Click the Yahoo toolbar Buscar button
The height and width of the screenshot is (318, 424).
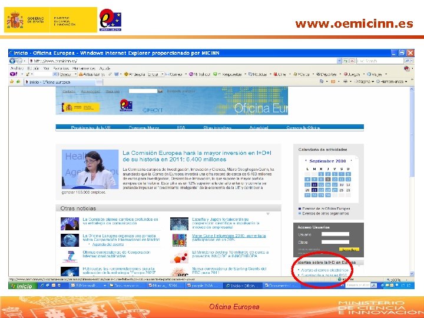65,74
